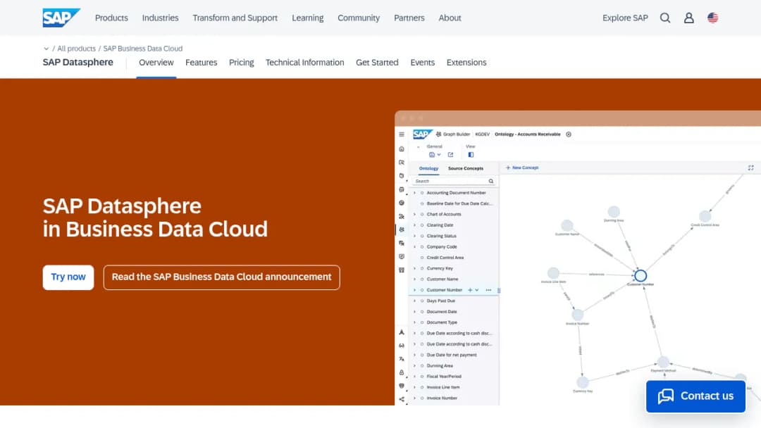Expand the Days Past Due tree row
The image size is (761, 428).
414,301
